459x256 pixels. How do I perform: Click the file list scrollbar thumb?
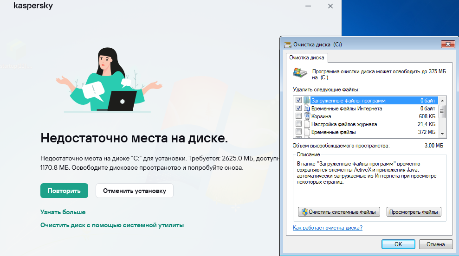[442, 111]
